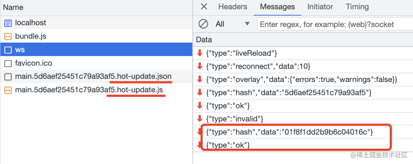The width and height of the screenshot is (413, 164).
Task: Click the ws request icon
Action: (x=8, y=50)
